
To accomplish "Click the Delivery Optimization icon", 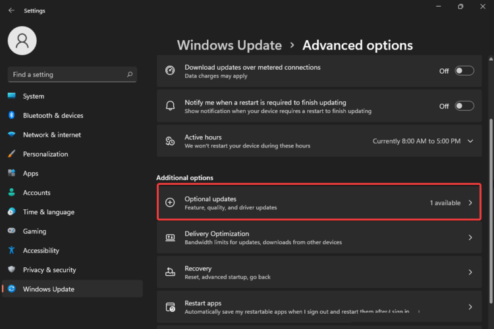I will [x=170, y=238].
